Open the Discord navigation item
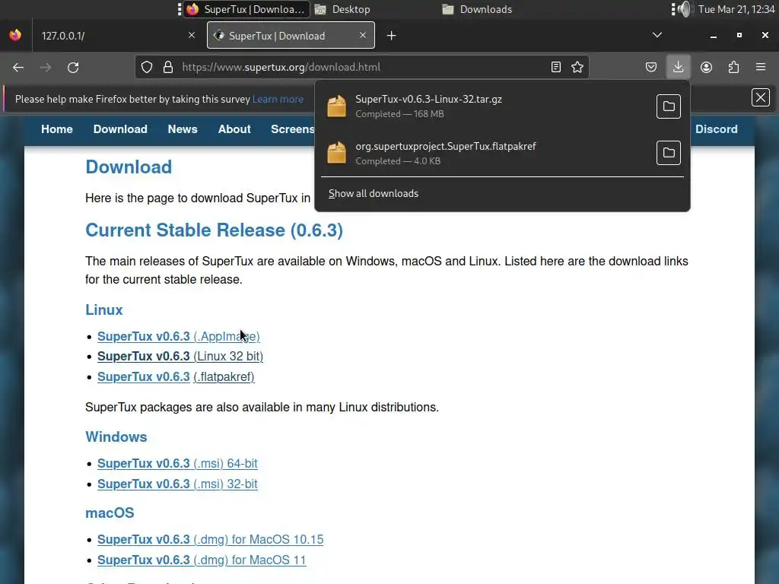The width and height of the screenshot is (779, 584). pos(717,129)
